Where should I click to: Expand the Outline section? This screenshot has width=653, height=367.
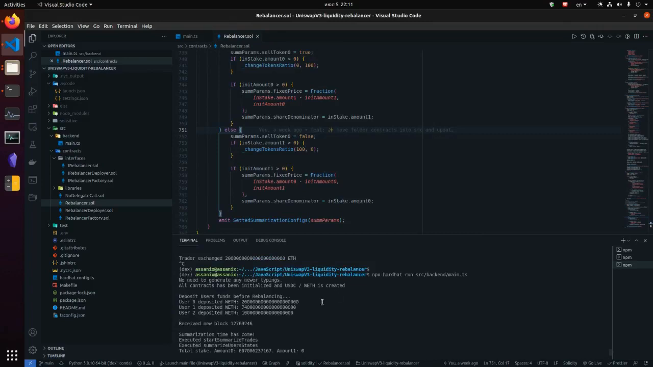(44, 348)
